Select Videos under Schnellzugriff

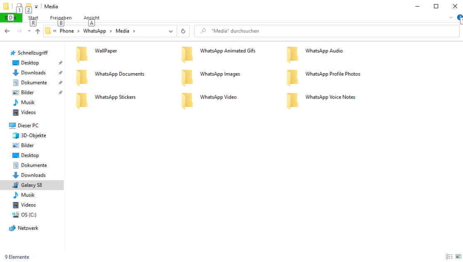click(x=28, y=112)
